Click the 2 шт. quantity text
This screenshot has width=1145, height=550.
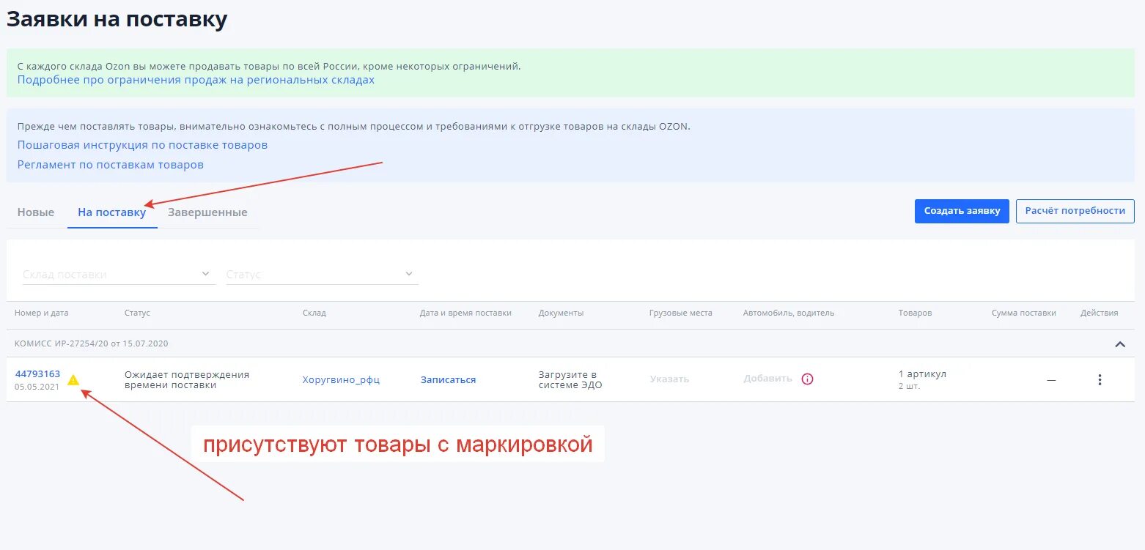[x=909, y=387]
